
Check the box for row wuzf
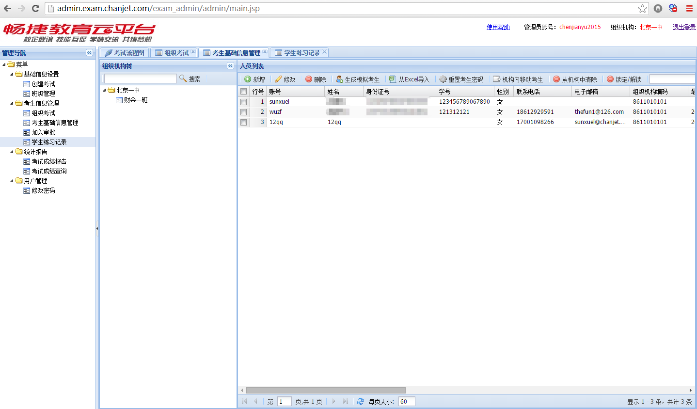244,112
